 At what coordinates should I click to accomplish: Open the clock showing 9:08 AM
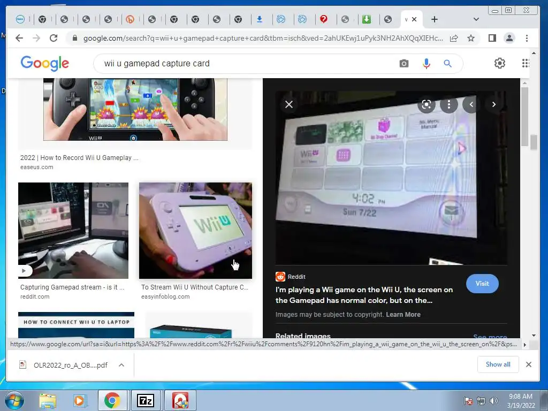(x=521, y=401)
